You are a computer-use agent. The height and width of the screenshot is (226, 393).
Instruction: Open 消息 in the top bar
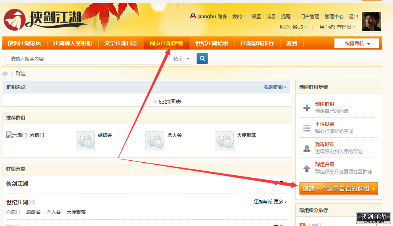(271, 17)
